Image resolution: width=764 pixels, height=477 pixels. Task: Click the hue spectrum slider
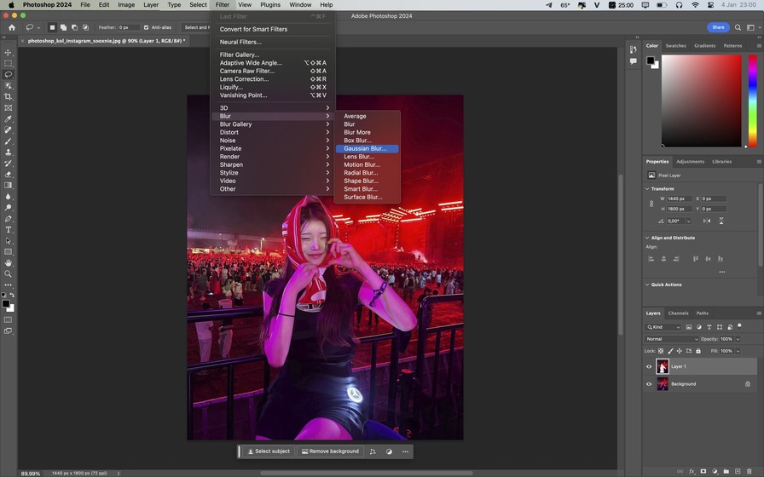pos(752,101)
